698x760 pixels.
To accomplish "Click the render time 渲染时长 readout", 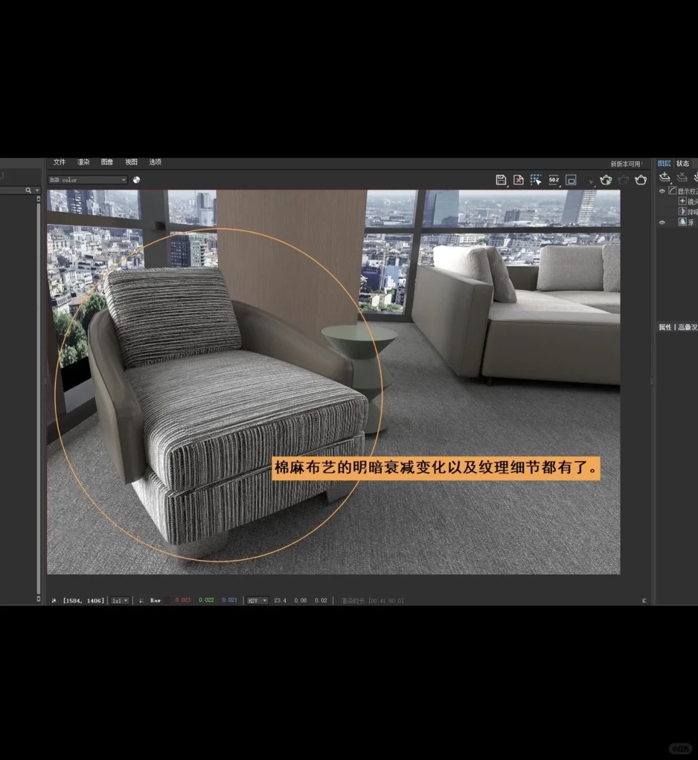I will pos(372,601).
